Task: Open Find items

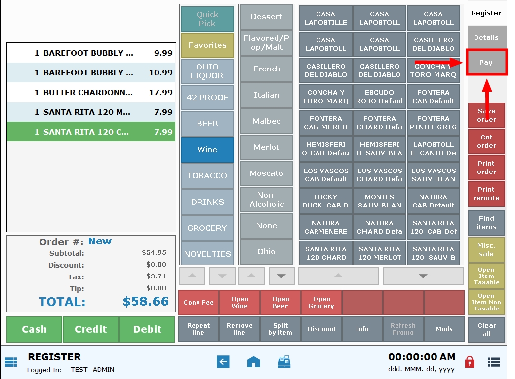Action: click(486, 223)
